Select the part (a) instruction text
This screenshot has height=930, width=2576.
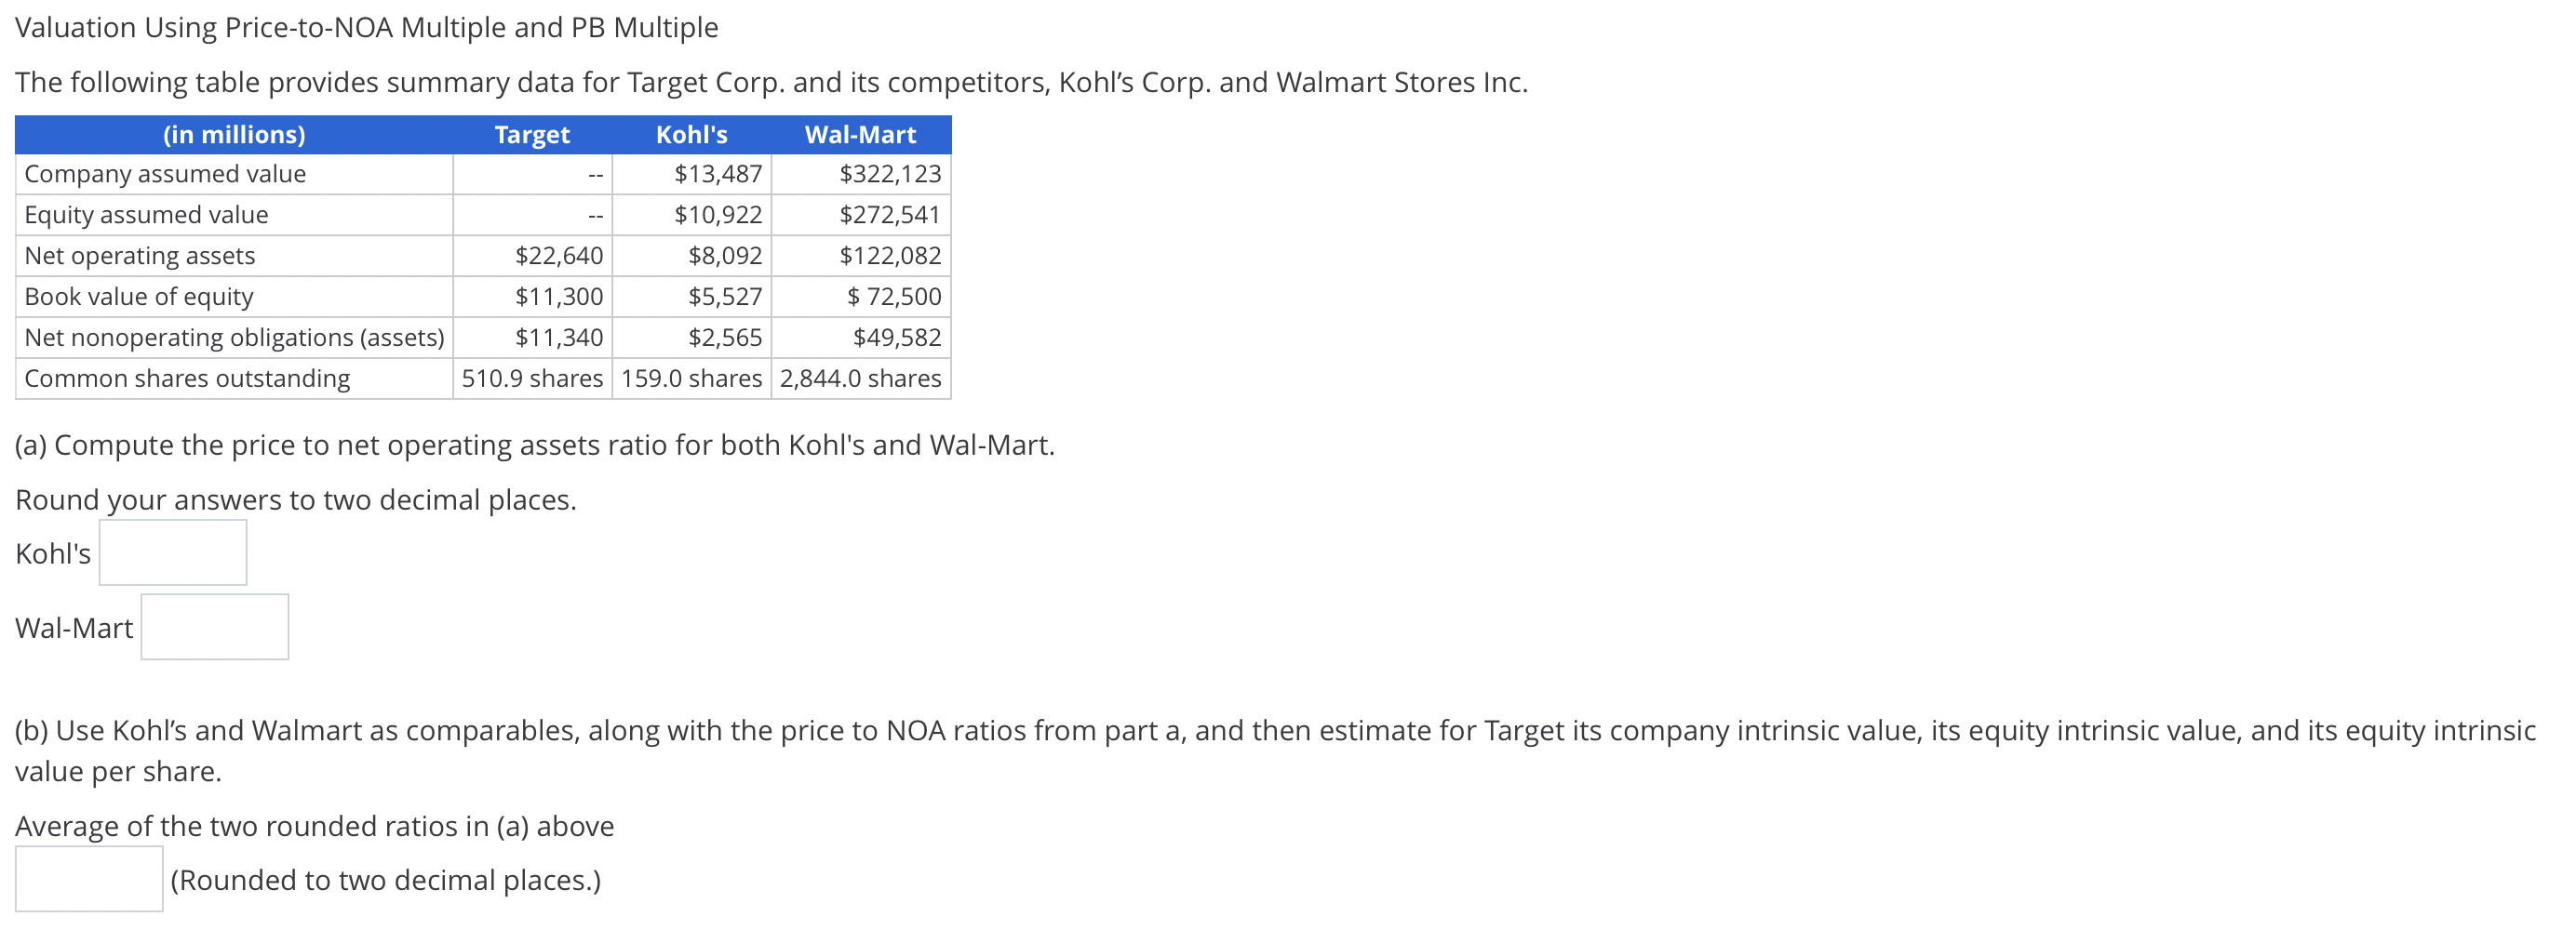[x=533, y=445]
